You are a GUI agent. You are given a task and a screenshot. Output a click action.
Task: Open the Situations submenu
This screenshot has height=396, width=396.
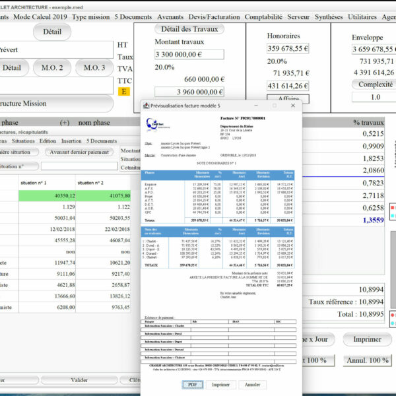click(x=23, y=141)
